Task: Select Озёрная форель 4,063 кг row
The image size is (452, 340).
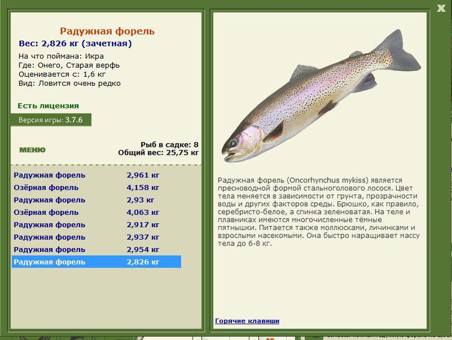Action: point(96,212)
